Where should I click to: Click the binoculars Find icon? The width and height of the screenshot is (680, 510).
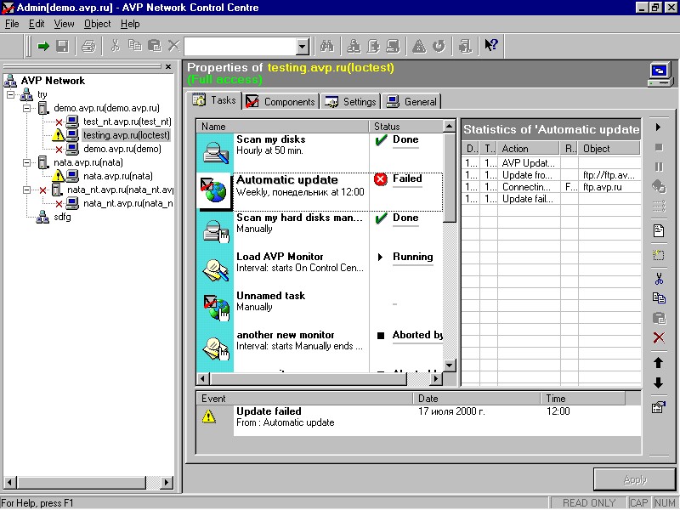pos(326,46)
